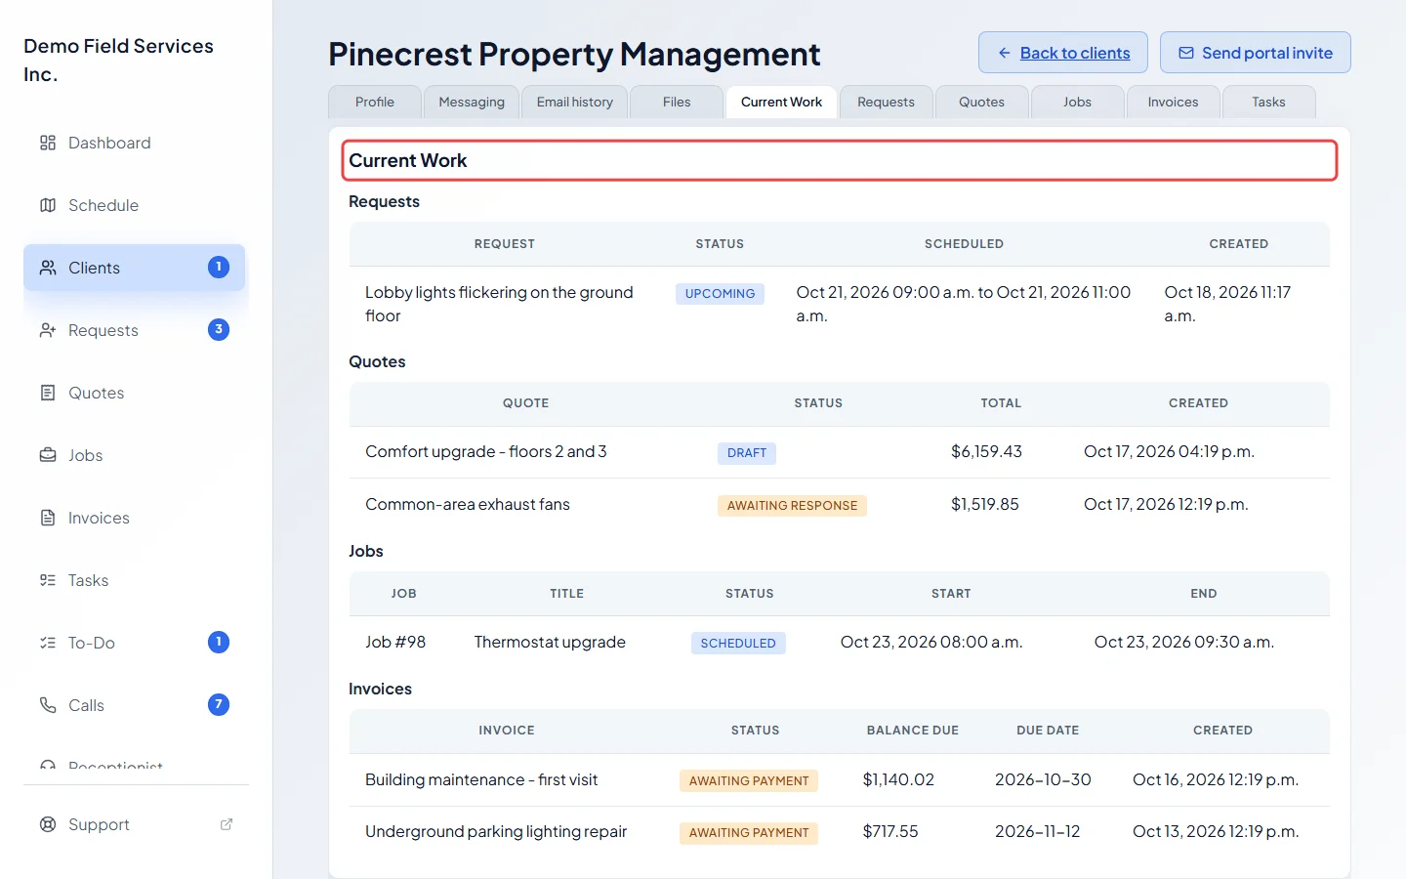Go to Dashboard in the sidebar
1406x879 pixels.
(135, 143)
